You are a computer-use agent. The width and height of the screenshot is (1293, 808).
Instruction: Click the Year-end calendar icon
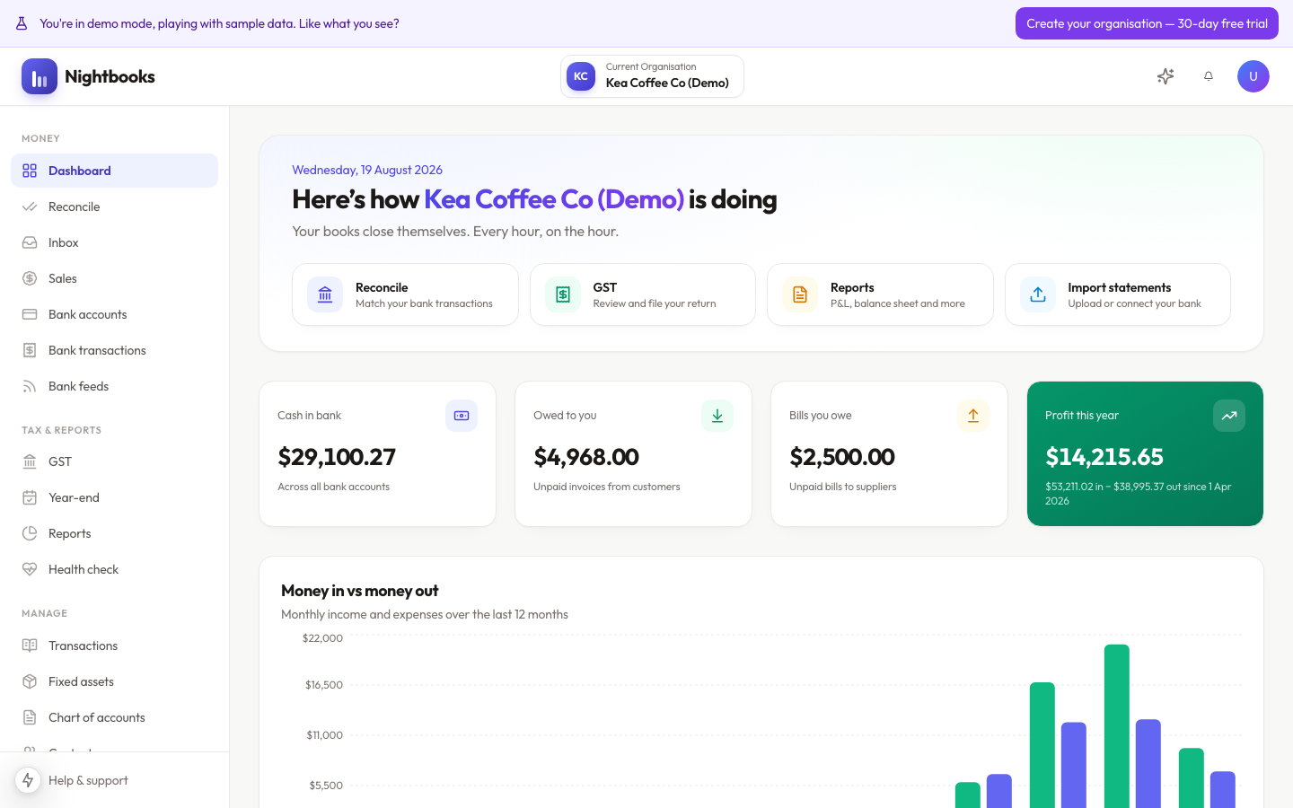pos(30,497)
